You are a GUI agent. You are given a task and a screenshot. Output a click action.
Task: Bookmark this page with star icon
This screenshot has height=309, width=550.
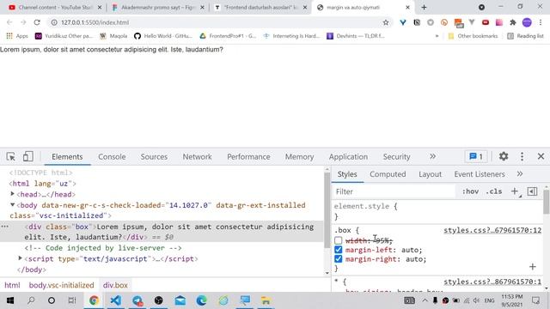point(386,22)
